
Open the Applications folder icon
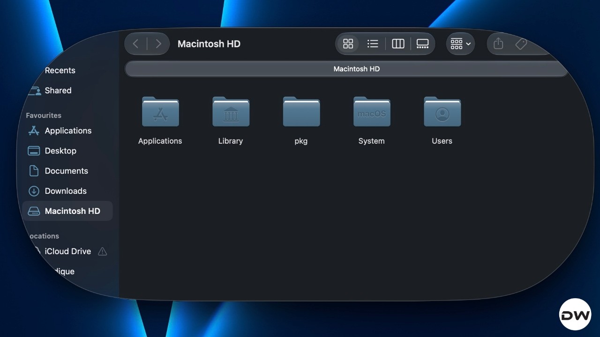[160, 111]
